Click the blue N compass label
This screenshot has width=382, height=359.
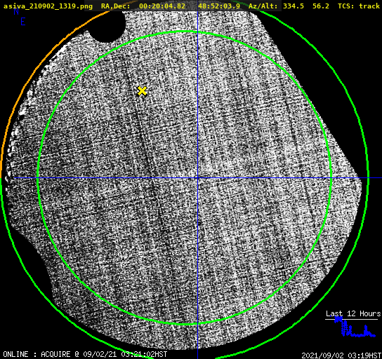(16, 11)
